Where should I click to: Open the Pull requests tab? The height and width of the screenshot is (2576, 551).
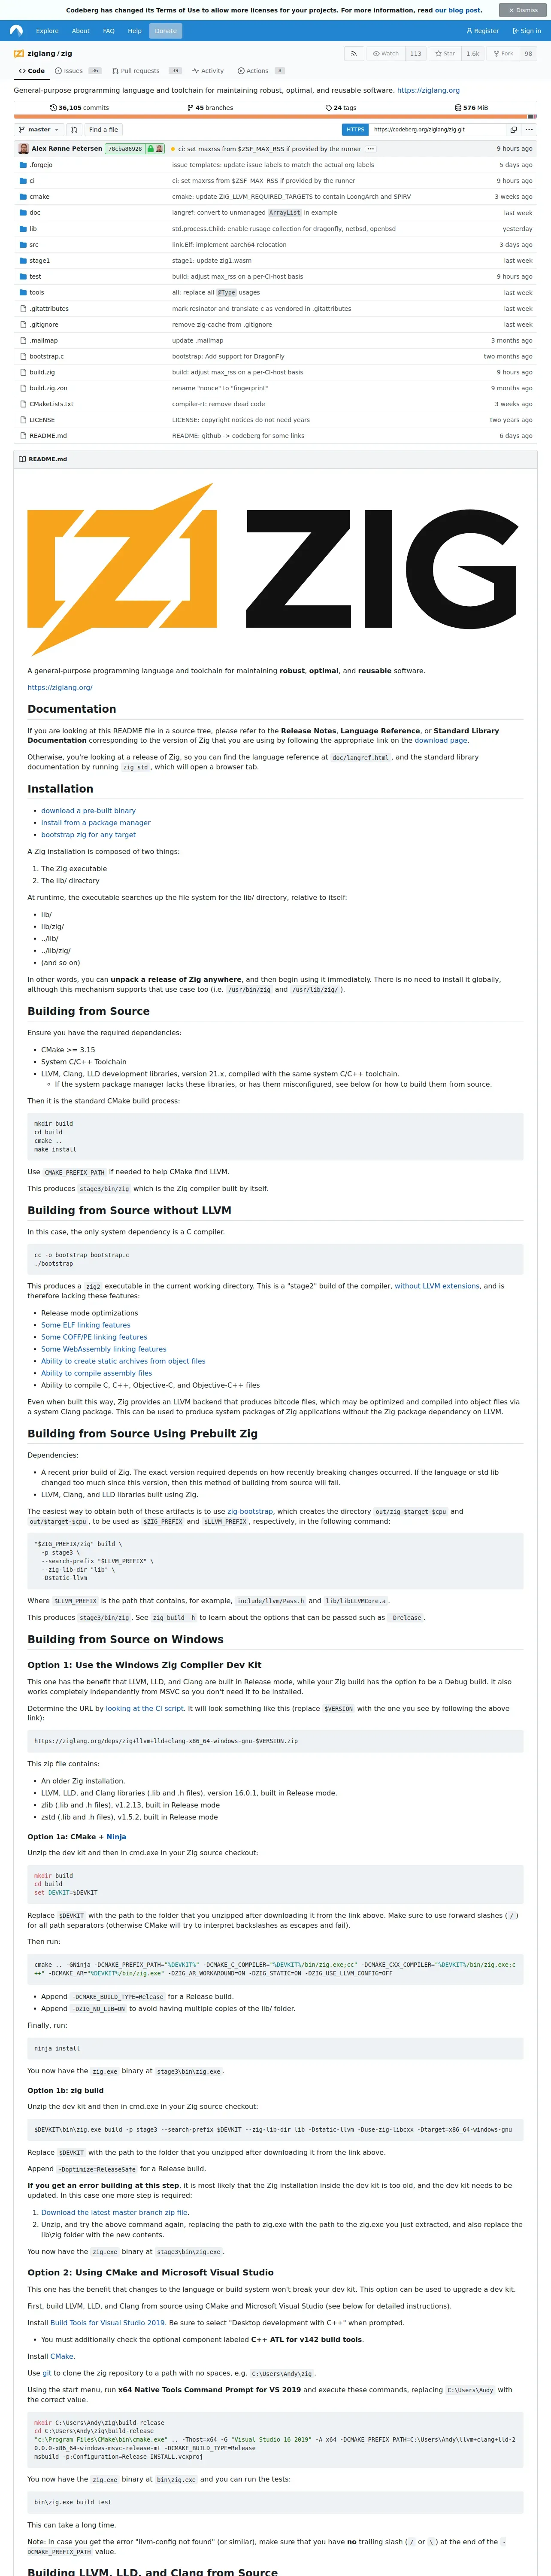click(x=140, y=71)
